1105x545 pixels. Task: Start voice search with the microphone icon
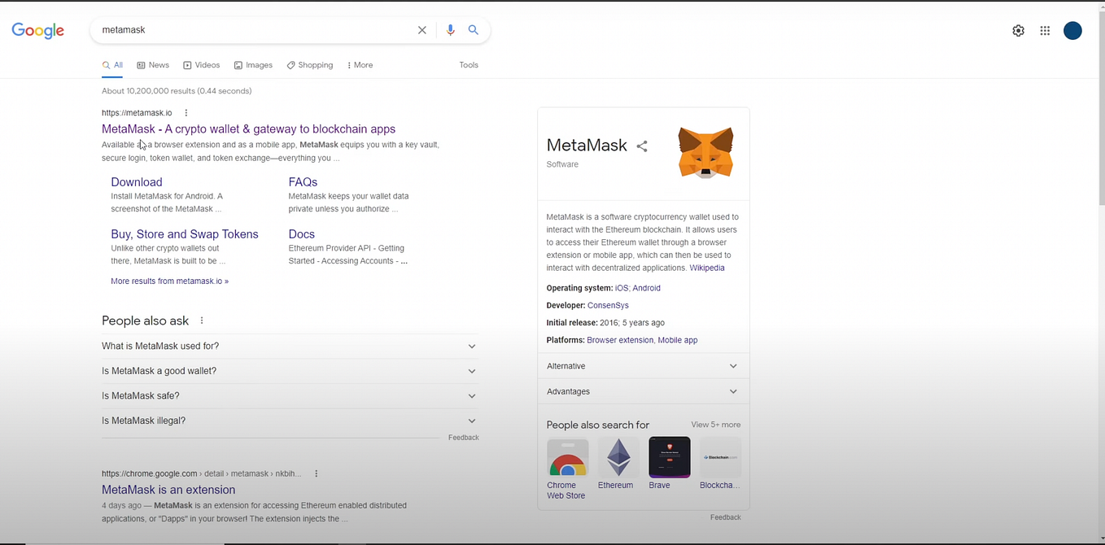click(x=450, y=30)
